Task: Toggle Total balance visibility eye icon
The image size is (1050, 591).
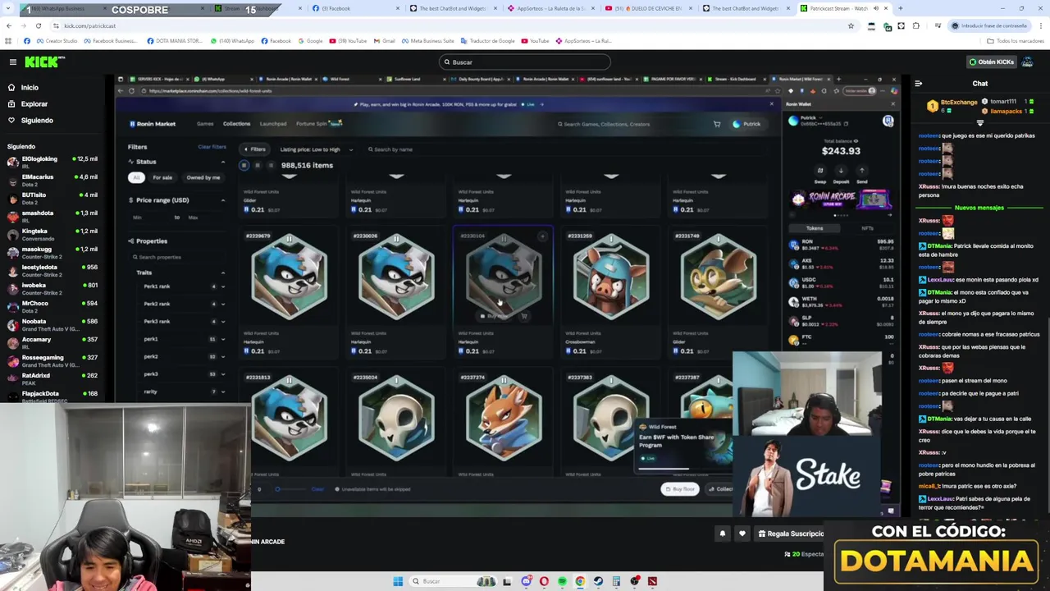Action: pyautogui.click(x=856, y=141)
